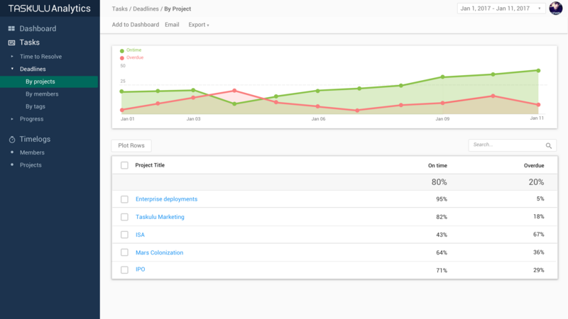Open the ISA project link
568x319 pixels.
[x=140, y=235]
